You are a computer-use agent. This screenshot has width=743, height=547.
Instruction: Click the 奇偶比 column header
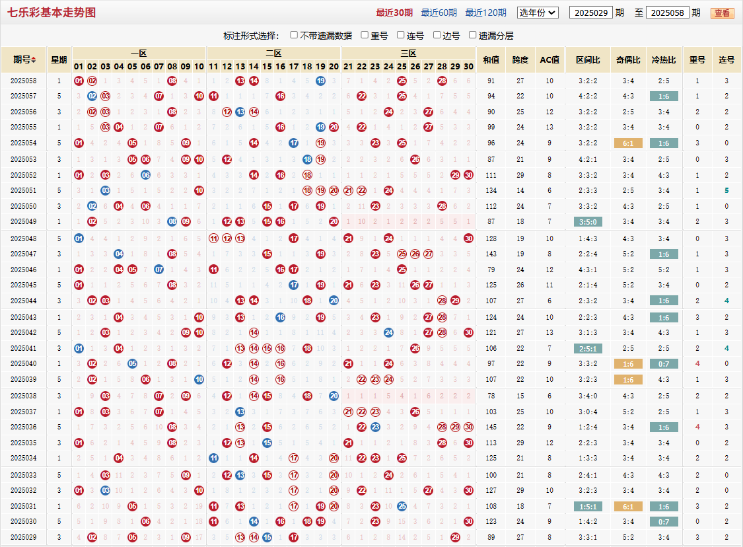click(628, 59)
